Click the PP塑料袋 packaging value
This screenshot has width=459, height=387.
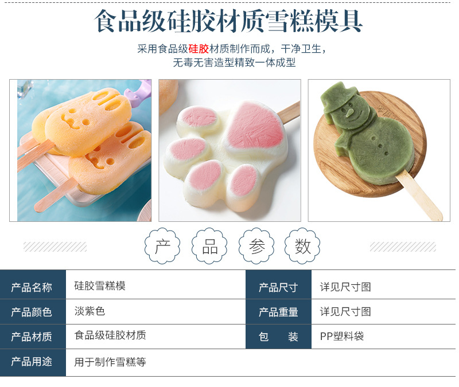342,337
